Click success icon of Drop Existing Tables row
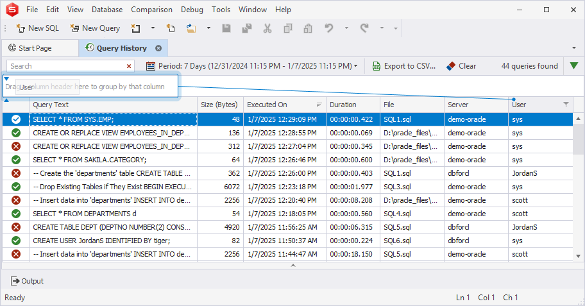The height and width of the screenshot is (306, 585). click(x=15, y=187)
